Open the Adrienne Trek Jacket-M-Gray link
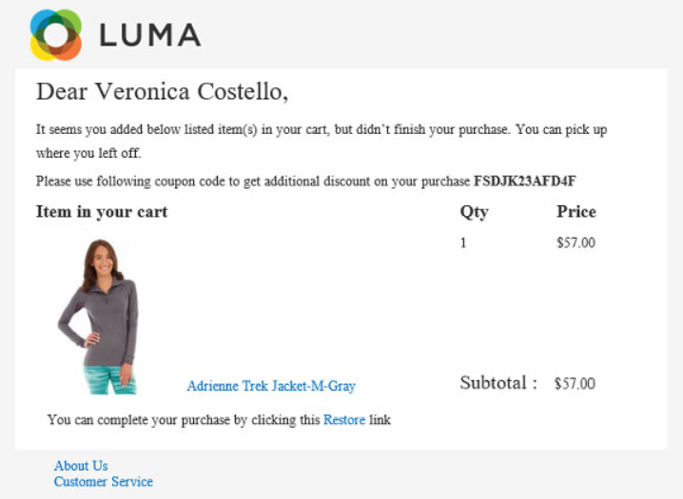 pyautogui.click(x=271, y=386)
